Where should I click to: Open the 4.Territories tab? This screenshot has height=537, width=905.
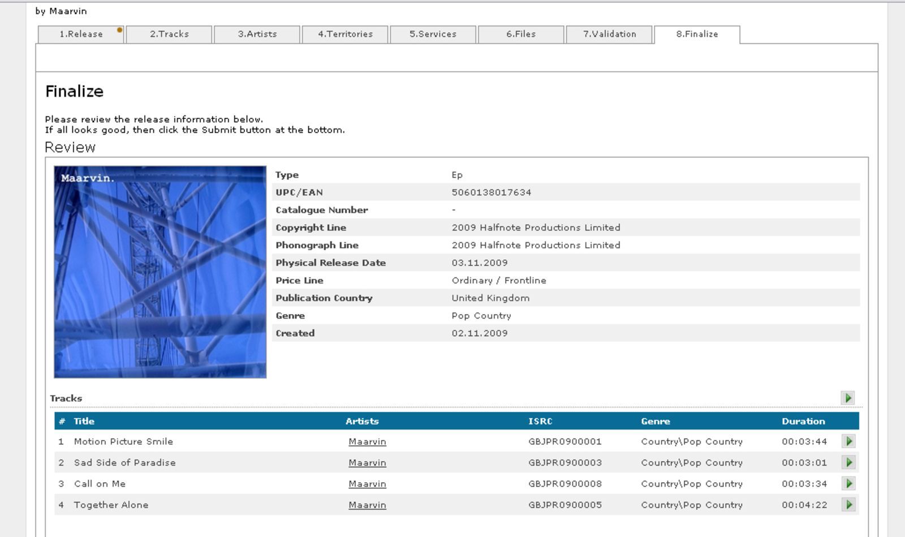pyautogui.click(x=345, y=34)
